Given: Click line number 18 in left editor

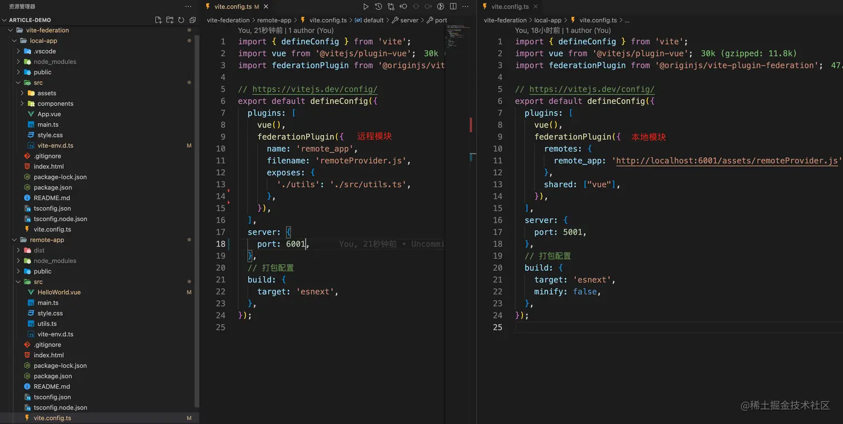Looking at the screenshot, I should [220, 244].
